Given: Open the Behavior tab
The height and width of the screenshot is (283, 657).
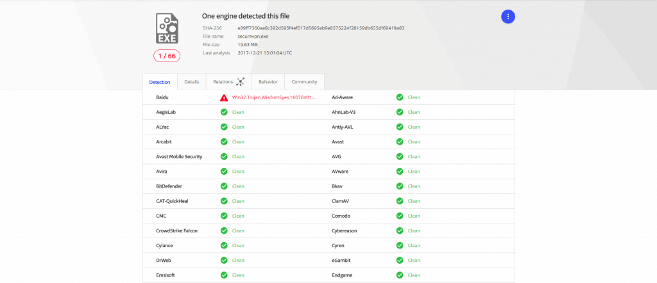Looking at the screenshot, I should (x=268, y=82).
